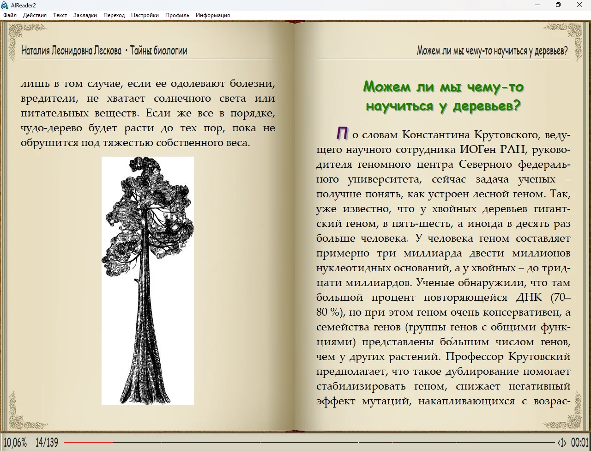Click the 00:01 clock in status bar
The width and height of the screenshot is (591, 451).
pos(580,442)
